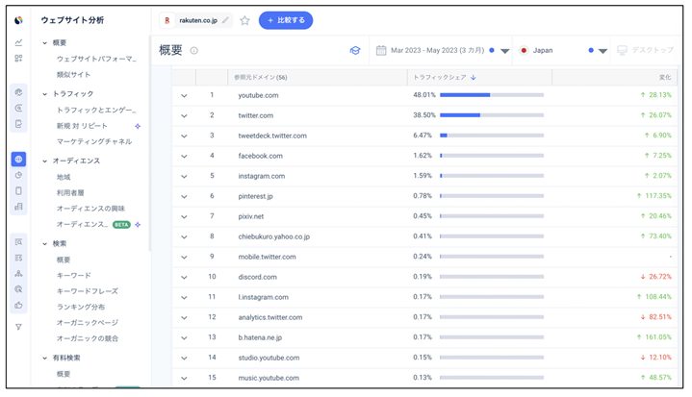Screen dimensions: 692x397
Task: Open the chiebukuro.yahoo.co.jp domain link
Action: point(273,236)
